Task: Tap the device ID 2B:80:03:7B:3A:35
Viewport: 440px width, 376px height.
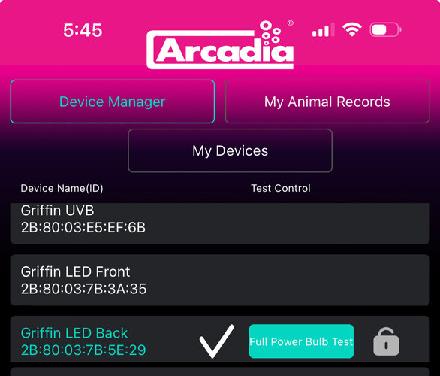Action: (83, 289)
